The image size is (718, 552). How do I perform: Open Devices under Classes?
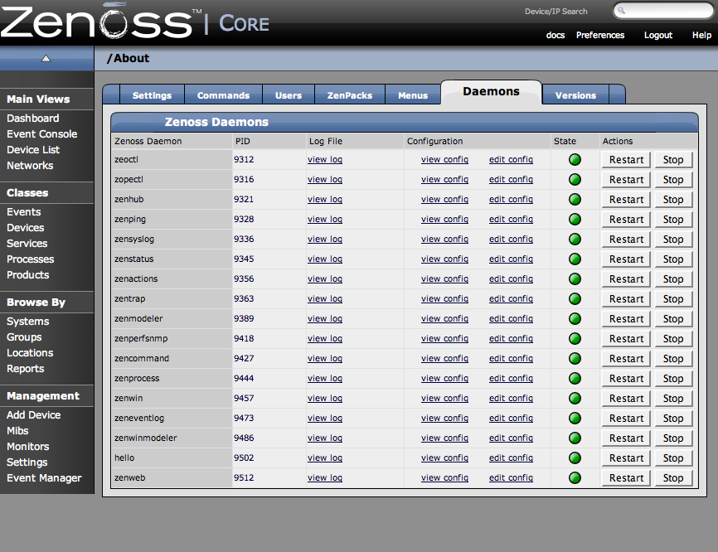(25, 228)
